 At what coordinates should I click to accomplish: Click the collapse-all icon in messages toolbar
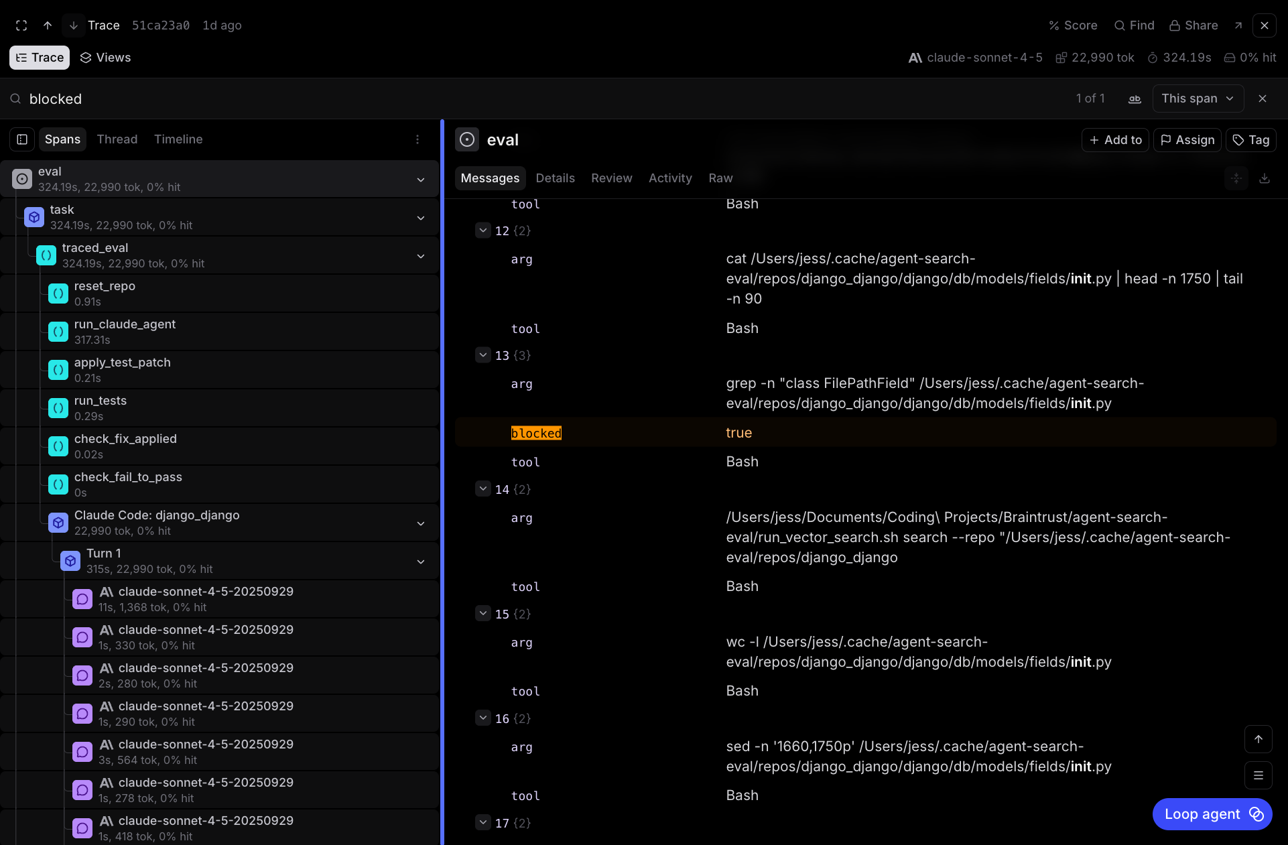(x=1236, y=178)
